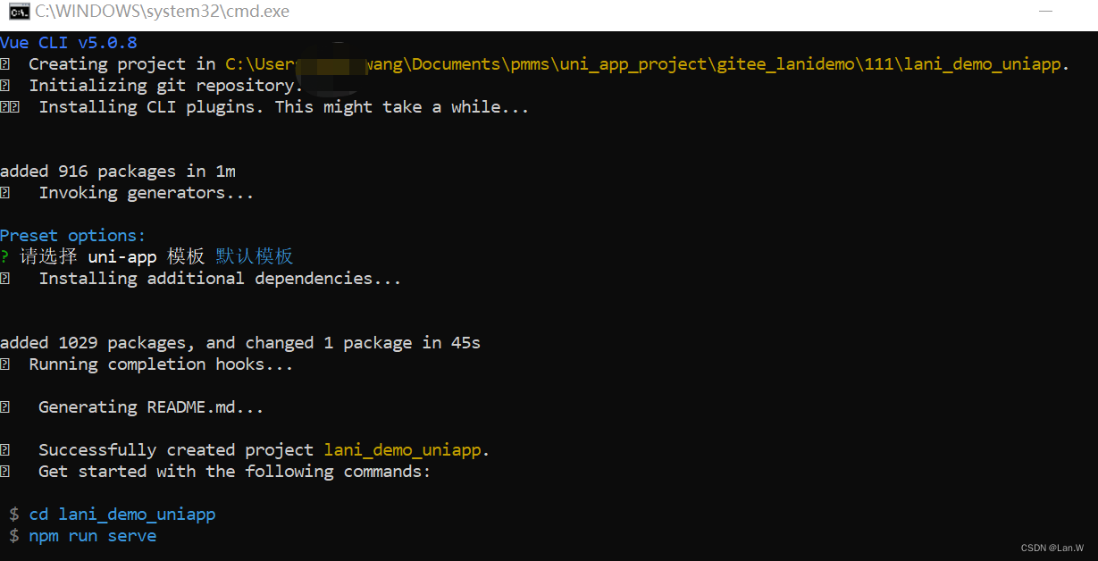Minimize the command prompt window
Screen dimensions: 1098x561
tap(1046, 12)
